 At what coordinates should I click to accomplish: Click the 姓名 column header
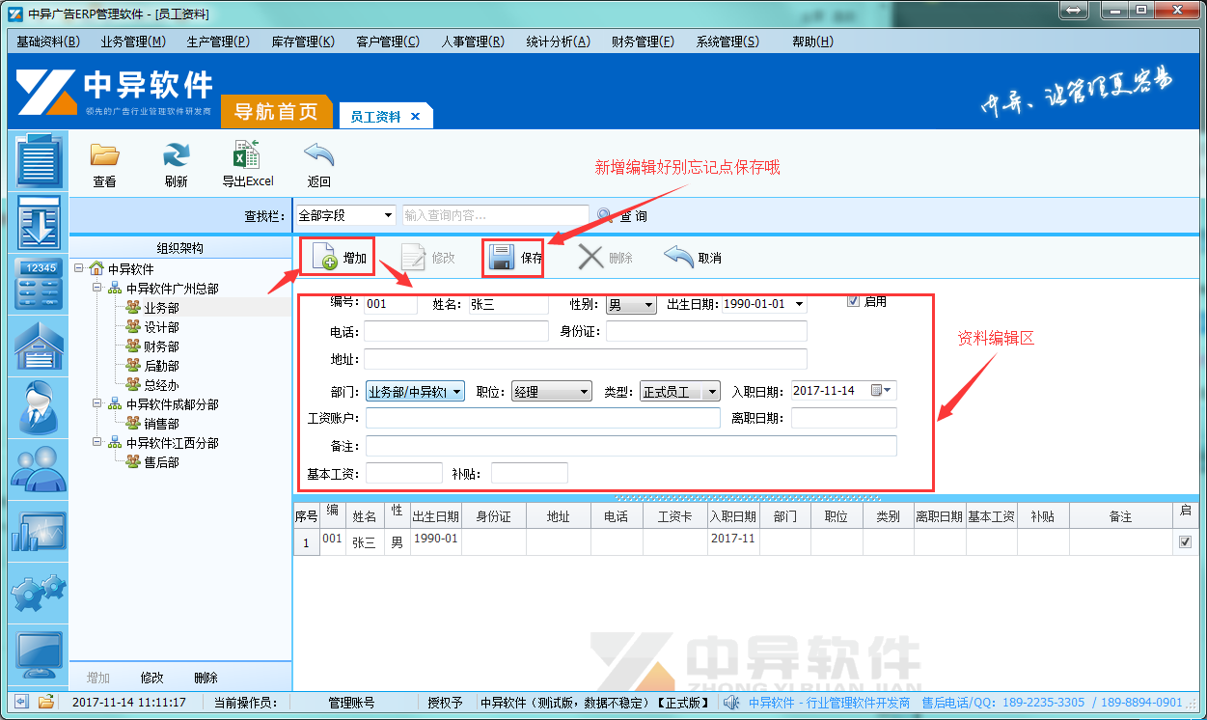[364, 516]
